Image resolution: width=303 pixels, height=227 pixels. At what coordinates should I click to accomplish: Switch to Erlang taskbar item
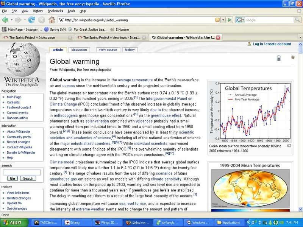(77, 222)
